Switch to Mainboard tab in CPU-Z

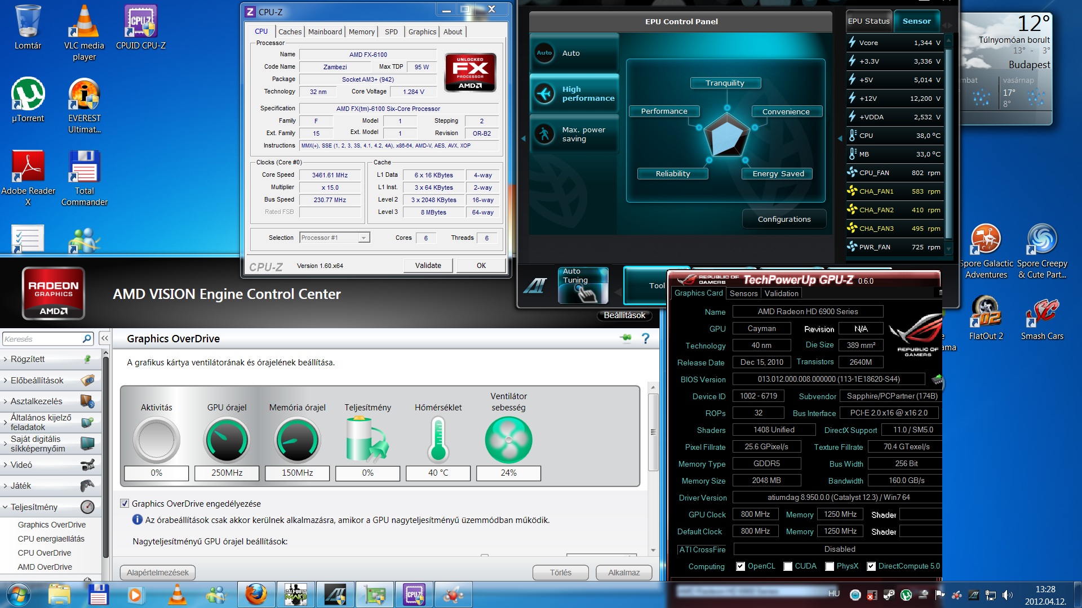point(325,32)
